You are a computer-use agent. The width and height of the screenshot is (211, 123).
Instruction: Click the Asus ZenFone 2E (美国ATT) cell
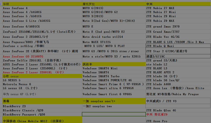42,51
